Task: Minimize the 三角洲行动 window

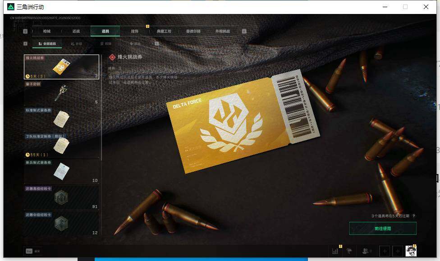Action: pos(385,7)
